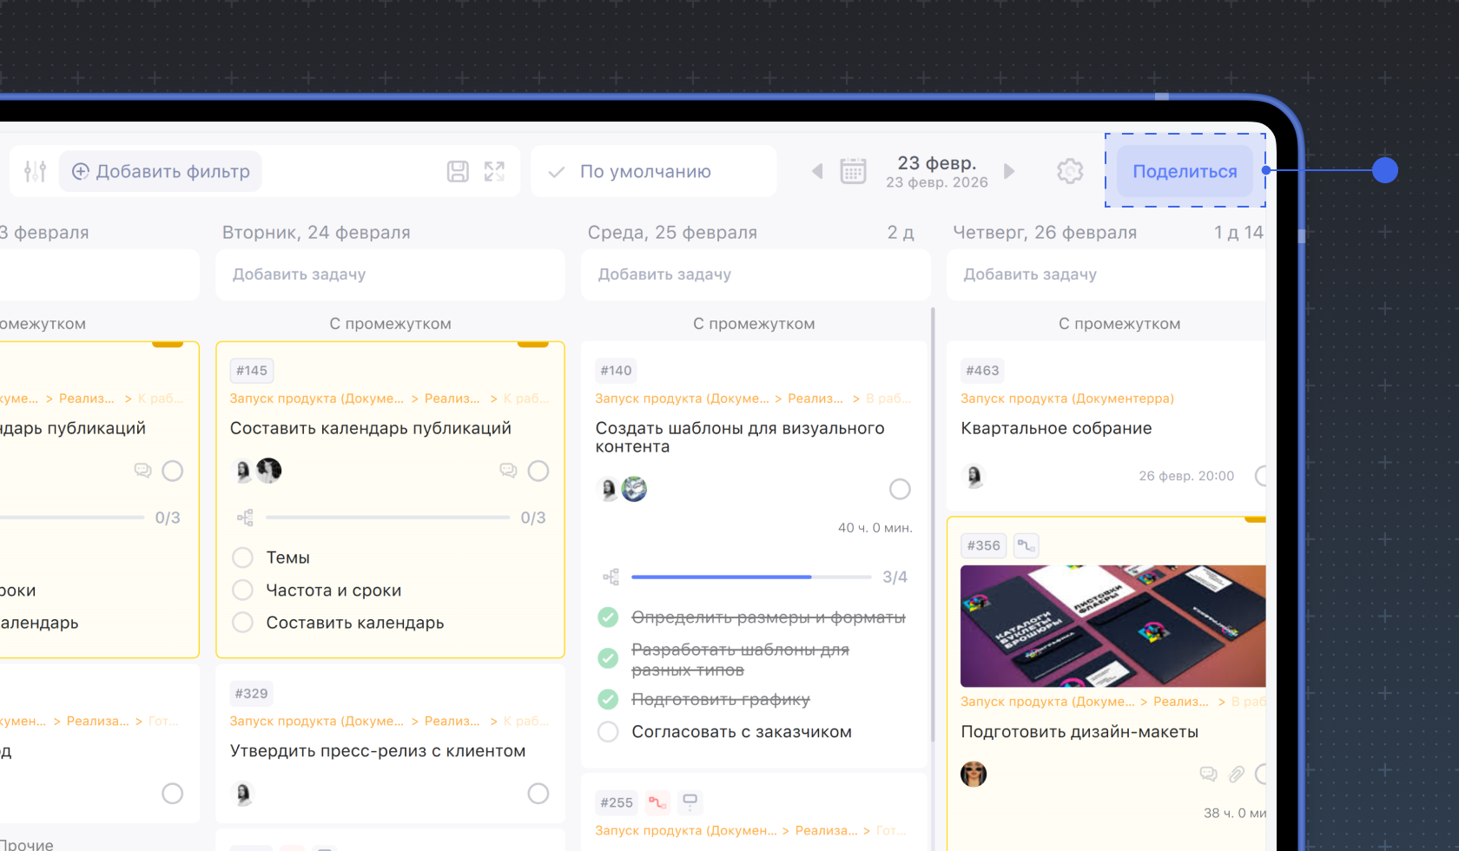Mark subtask "Темы" as complete

(x=243, y=557)
